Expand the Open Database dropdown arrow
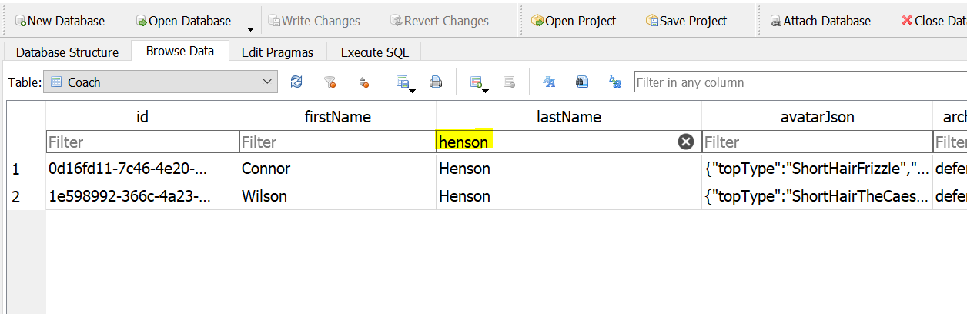Screen dimensions: 967x314 coord(250,29)
